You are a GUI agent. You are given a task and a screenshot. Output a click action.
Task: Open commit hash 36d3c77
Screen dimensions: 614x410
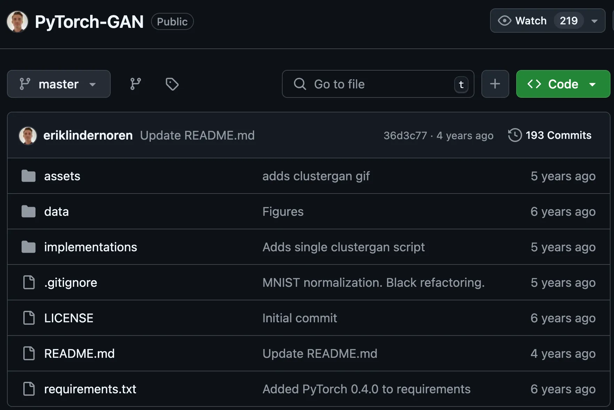tap(405, 135)
